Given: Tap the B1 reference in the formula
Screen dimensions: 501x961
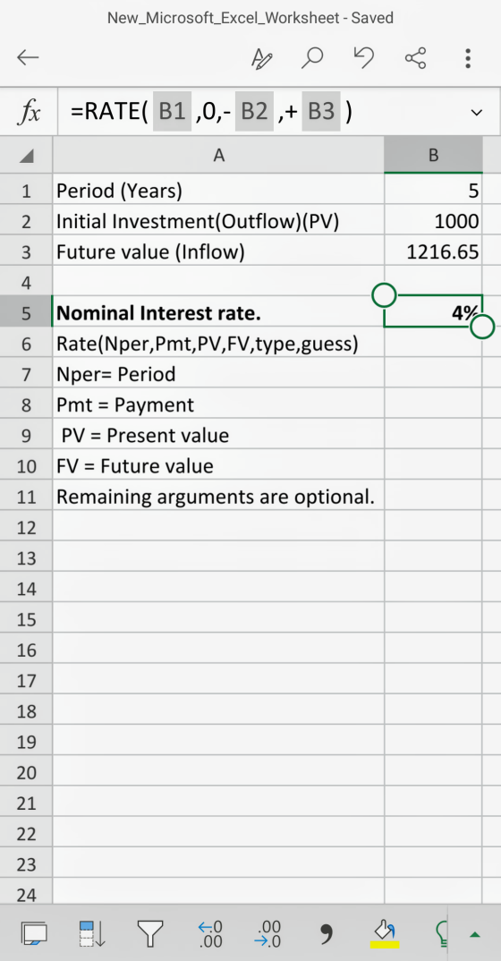Looking at the screenshot, I should point(172,112).
